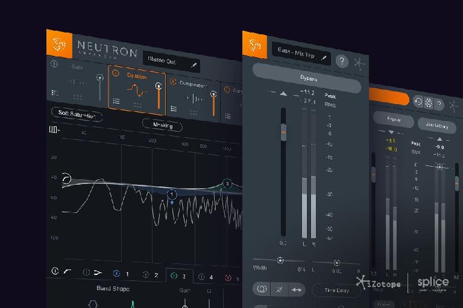
Task: Click the swap channels arrows icon
Action: pyautogui.click(x=297, y=290)
